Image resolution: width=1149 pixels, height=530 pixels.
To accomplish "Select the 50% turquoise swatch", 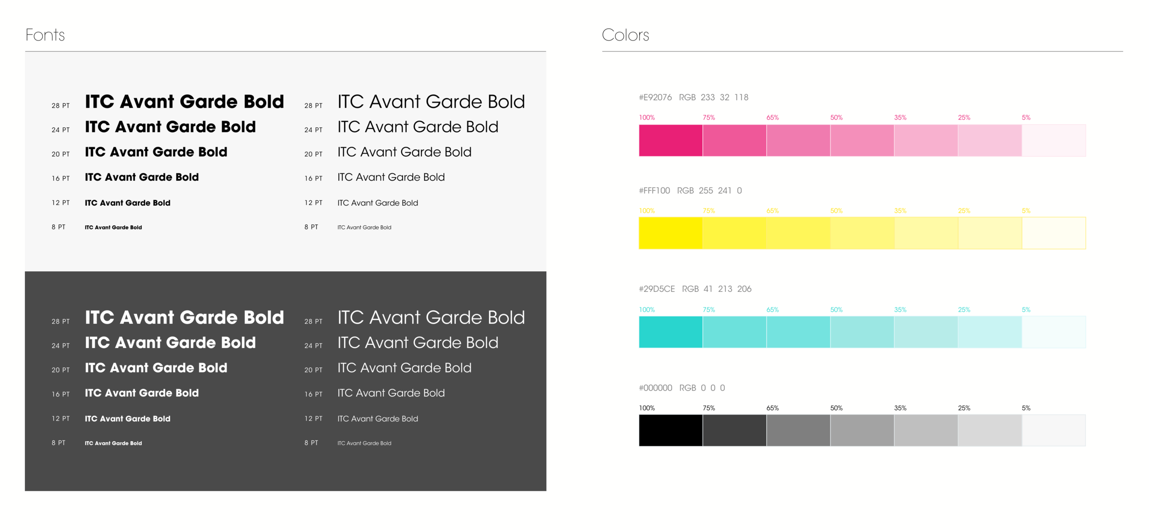I will [862, 332].
